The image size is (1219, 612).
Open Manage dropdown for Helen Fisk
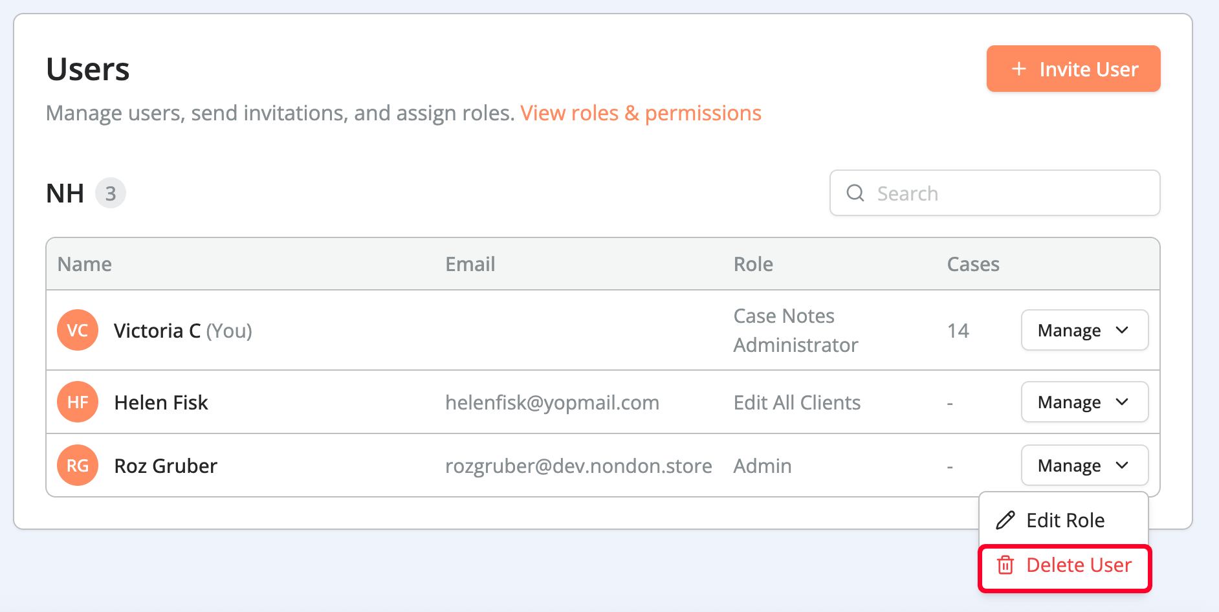tap(1084, 402)
